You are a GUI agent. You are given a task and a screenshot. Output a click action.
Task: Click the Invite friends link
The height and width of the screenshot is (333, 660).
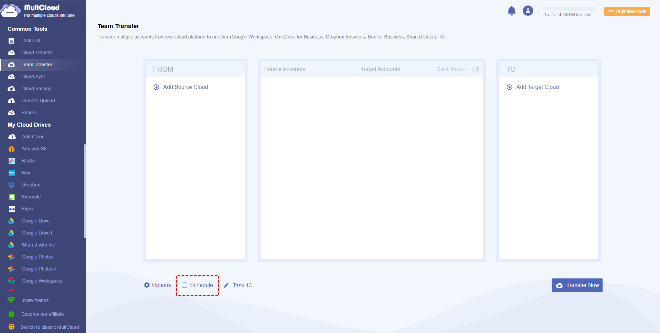35,300
